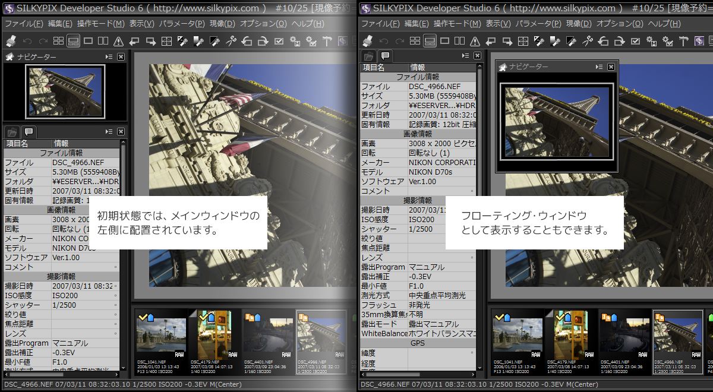Screen dimensions: 713x392
Task: Select DSC_4179.NEF thumbnail in left window
Action: [x=216, y=342]
